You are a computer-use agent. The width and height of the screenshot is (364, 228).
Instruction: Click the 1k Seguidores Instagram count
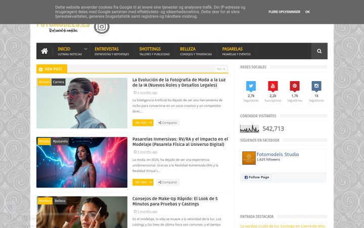(x=316, y=98)
